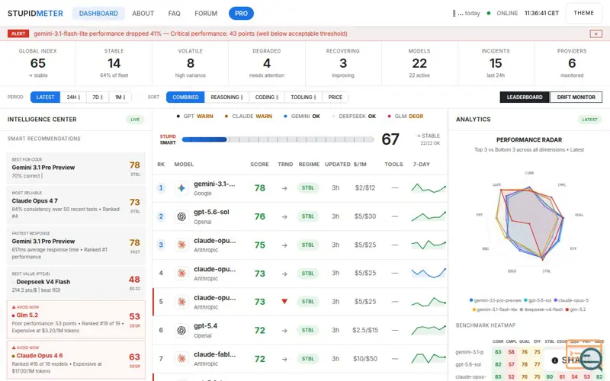
Task: Open the Best for Code Gemini 3.1 card
Action: click(x=75, y=168)
